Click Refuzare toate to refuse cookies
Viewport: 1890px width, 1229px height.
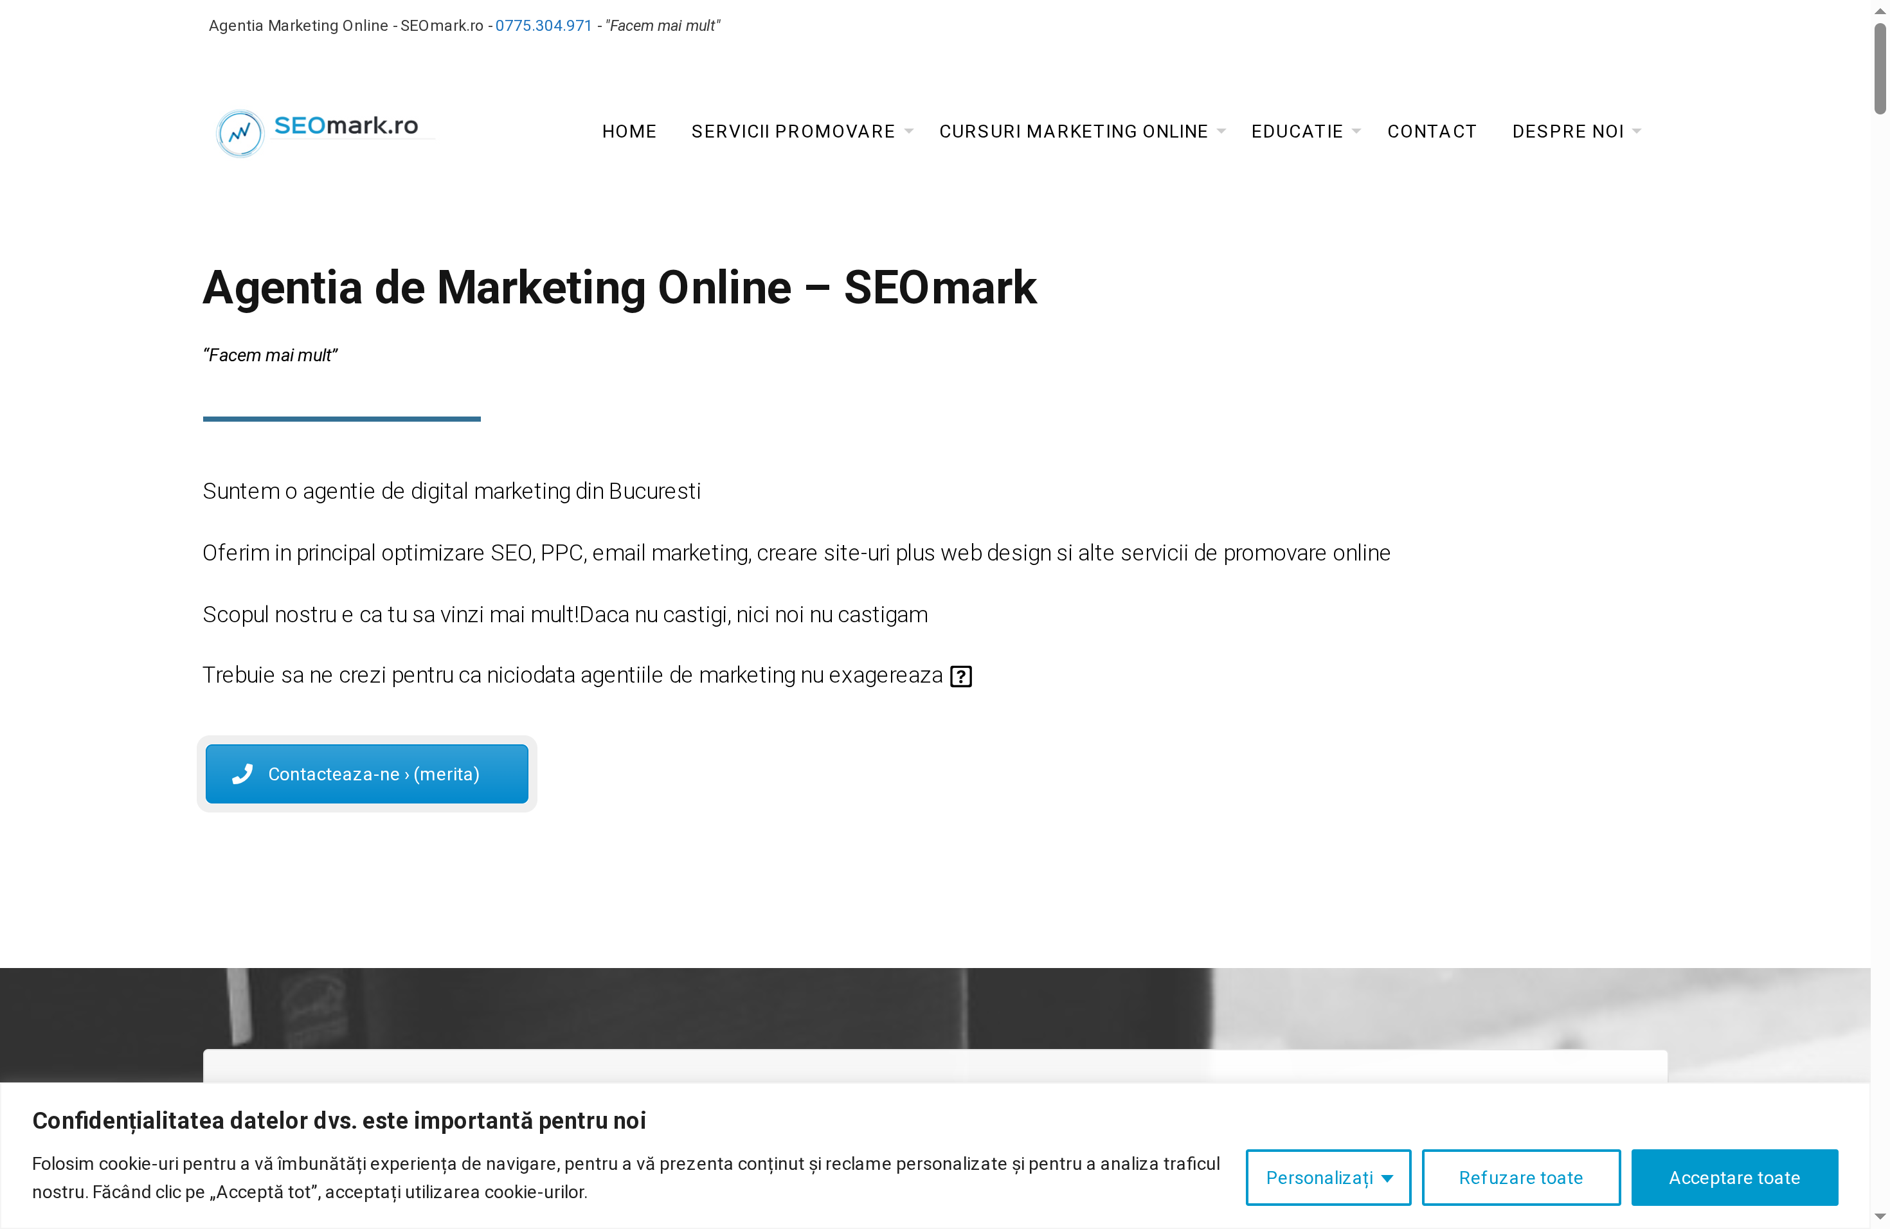(x=1521, y=1178)
